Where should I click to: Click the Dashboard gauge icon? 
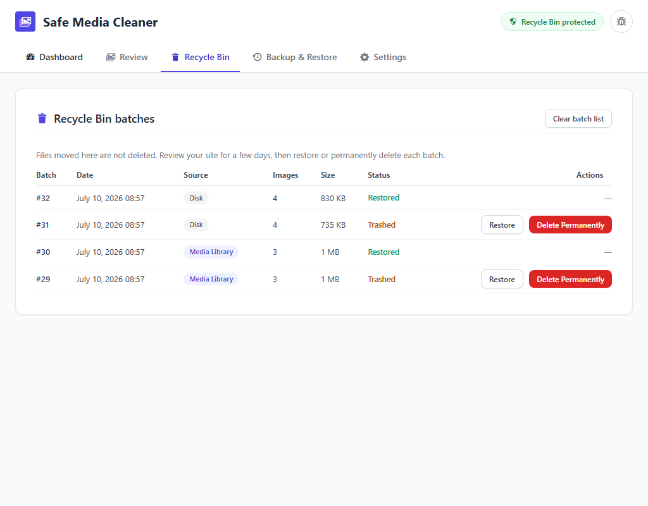click(30, 57)
